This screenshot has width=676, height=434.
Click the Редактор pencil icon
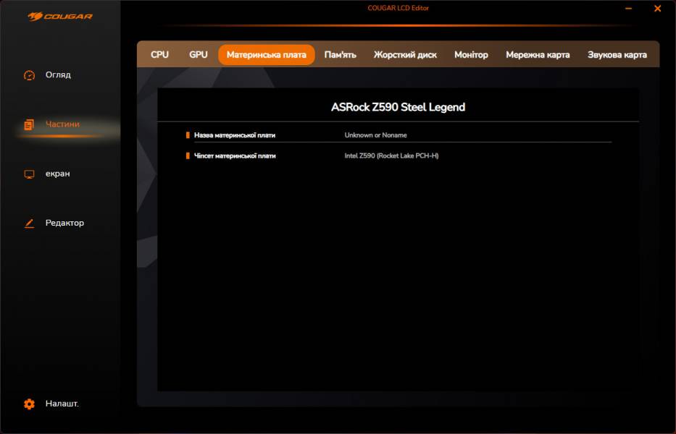point(29,224)
